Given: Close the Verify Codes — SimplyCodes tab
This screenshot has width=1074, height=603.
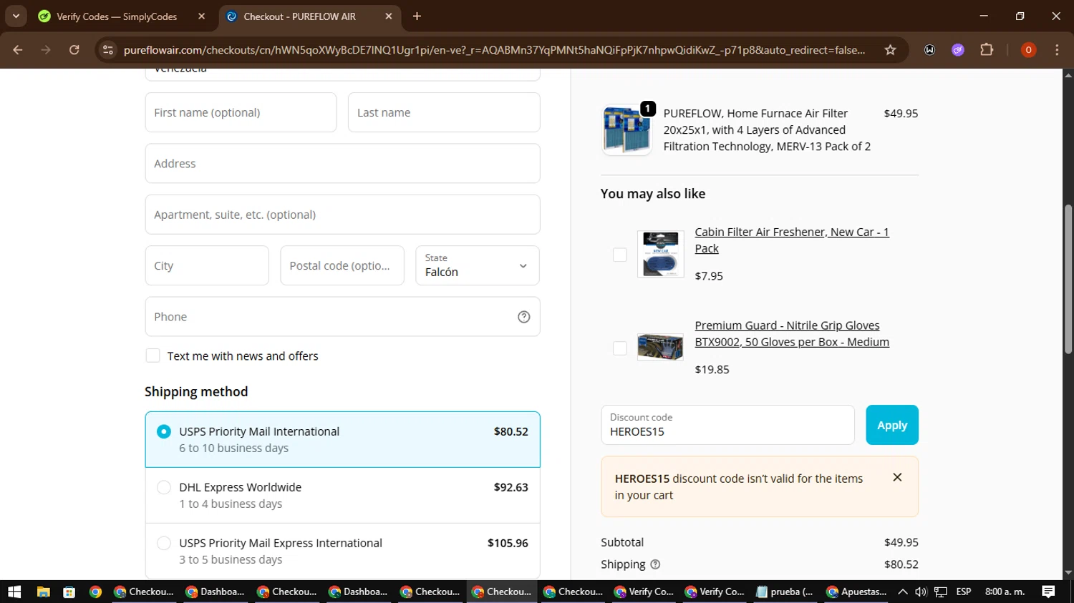Looking at the screenshot, I should tap(202, 16).
